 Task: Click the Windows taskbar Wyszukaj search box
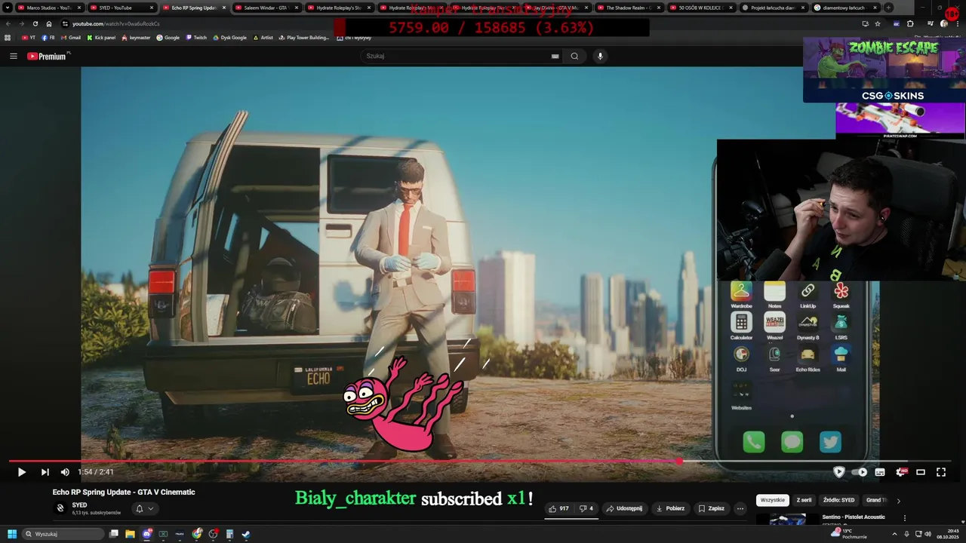pos(63,534)
